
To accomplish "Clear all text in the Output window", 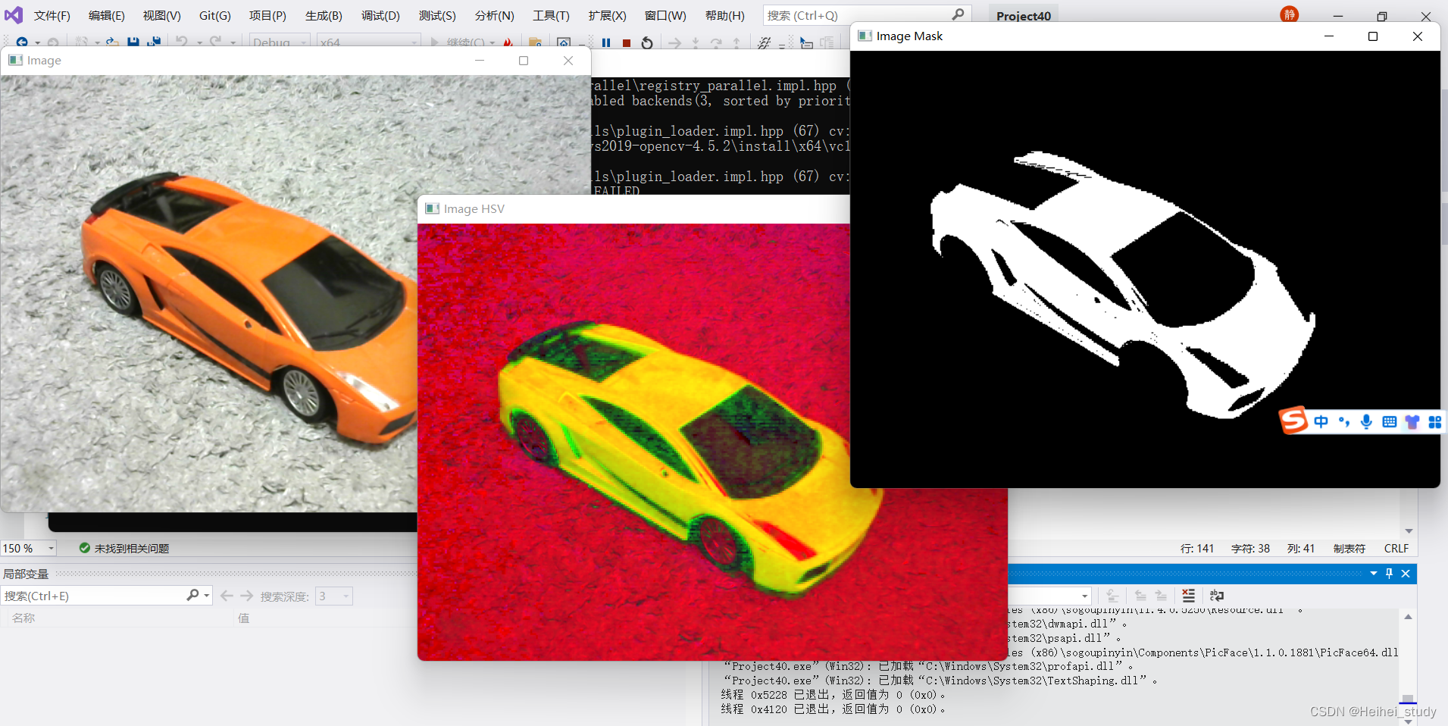I will pyautogui.click(x=1188, y=596).
